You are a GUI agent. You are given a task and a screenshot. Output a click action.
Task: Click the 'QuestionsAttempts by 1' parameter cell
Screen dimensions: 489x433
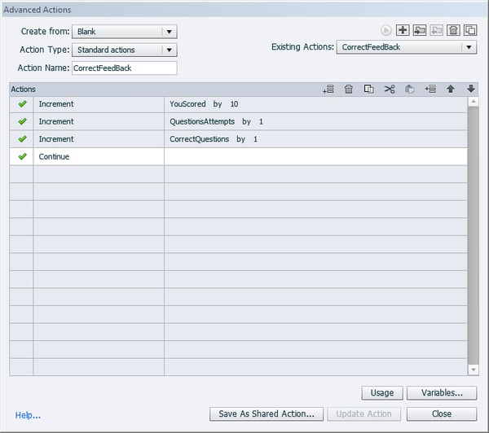point(315,121)
